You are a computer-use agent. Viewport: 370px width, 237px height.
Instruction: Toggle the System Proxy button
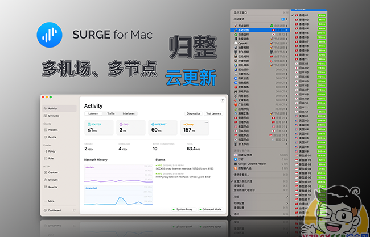pyautogui.click(x=184, y=209)
